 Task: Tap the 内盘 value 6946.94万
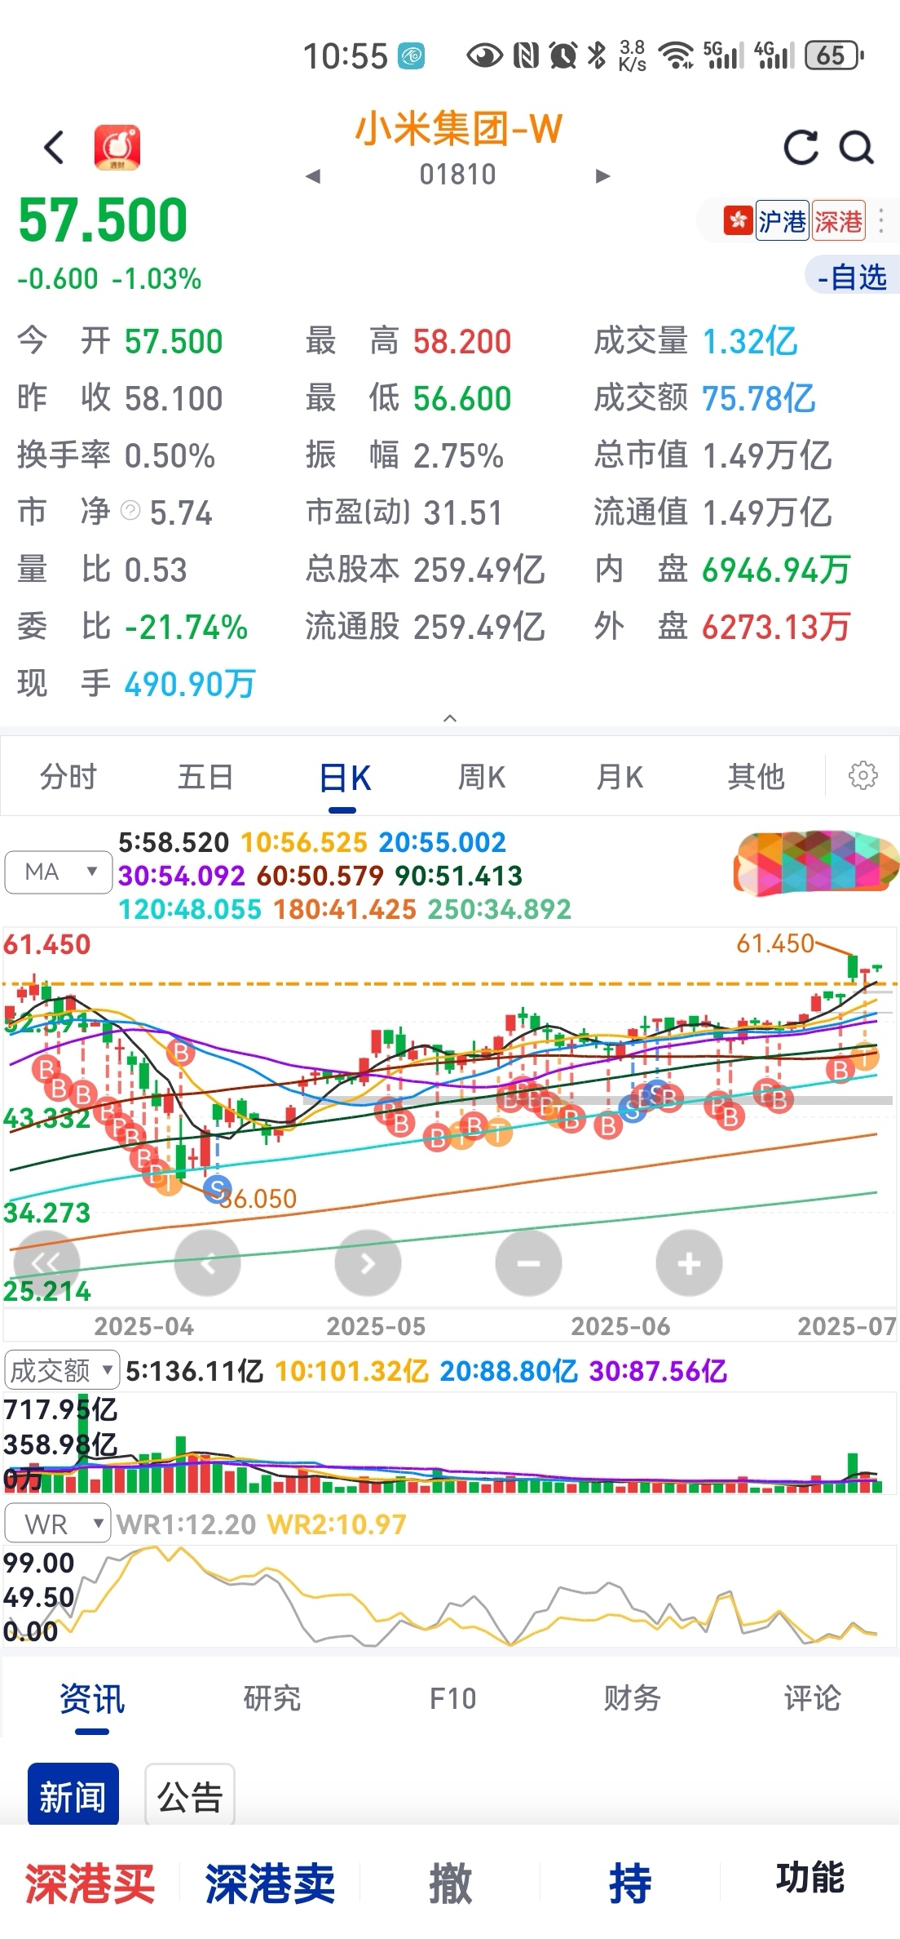pos(776,570)
